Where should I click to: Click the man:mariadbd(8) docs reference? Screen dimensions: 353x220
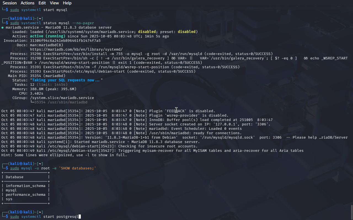46,45
